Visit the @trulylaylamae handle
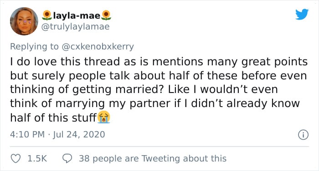 point(76,27)
